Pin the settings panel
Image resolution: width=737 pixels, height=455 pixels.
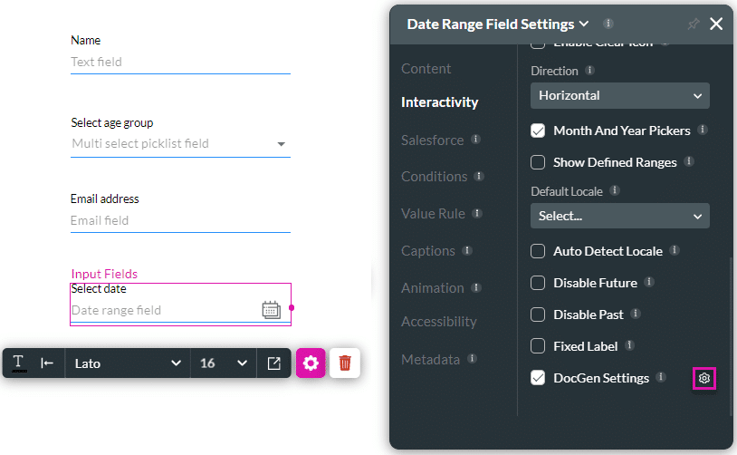(694, 24)
